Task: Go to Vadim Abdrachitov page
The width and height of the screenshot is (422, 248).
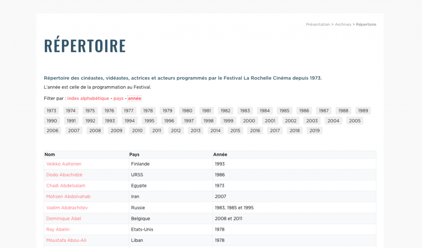Action: pos(67,208)
